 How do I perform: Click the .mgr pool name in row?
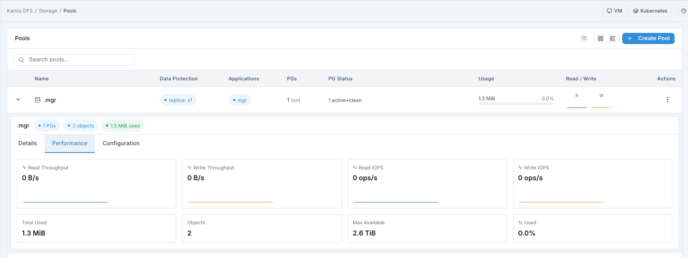pyautogui.click(x=50, y=100)
